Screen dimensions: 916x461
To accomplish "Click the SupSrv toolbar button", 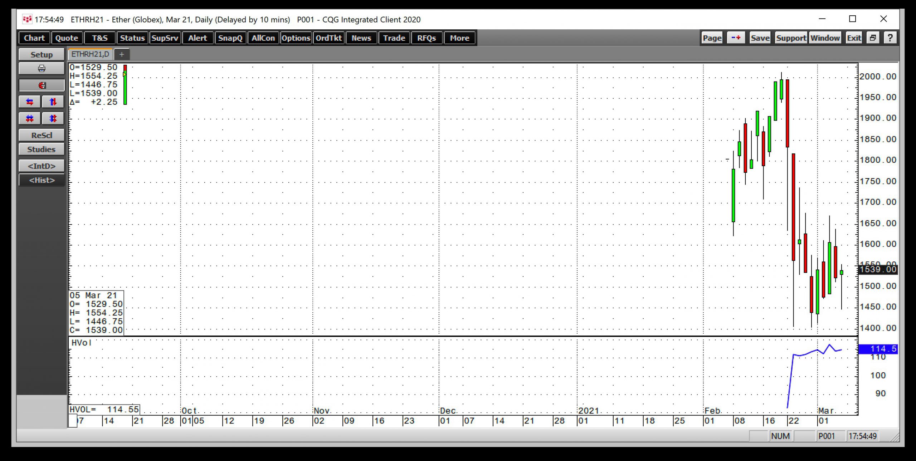I will tap(165, 38).
